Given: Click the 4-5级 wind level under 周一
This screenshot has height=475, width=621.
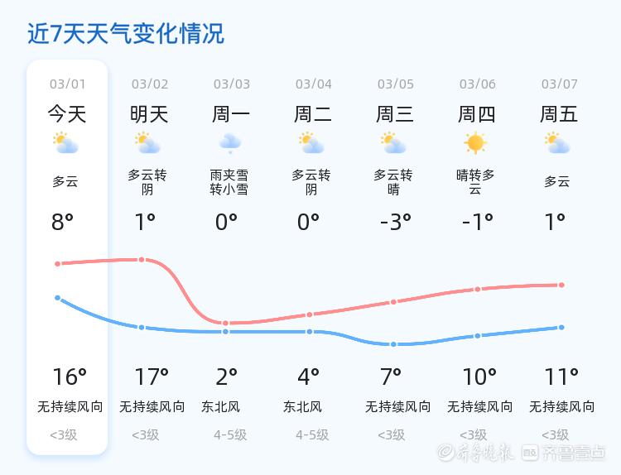Looking at the screenshot, I should coord(230,435).
